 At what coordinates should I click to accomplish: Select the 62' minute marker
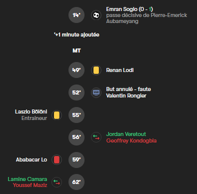pos(76,182)
